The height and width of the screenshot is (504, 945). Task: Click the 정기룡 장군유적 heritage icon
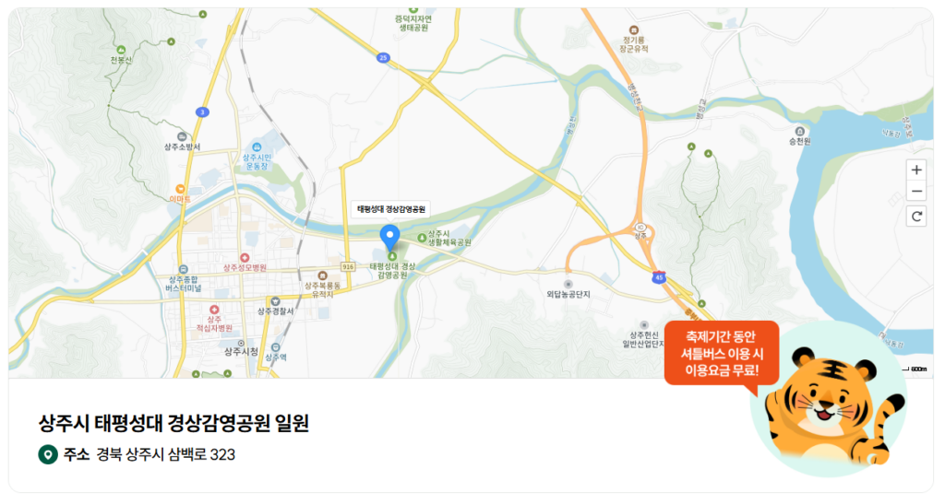tap(633, 30)
